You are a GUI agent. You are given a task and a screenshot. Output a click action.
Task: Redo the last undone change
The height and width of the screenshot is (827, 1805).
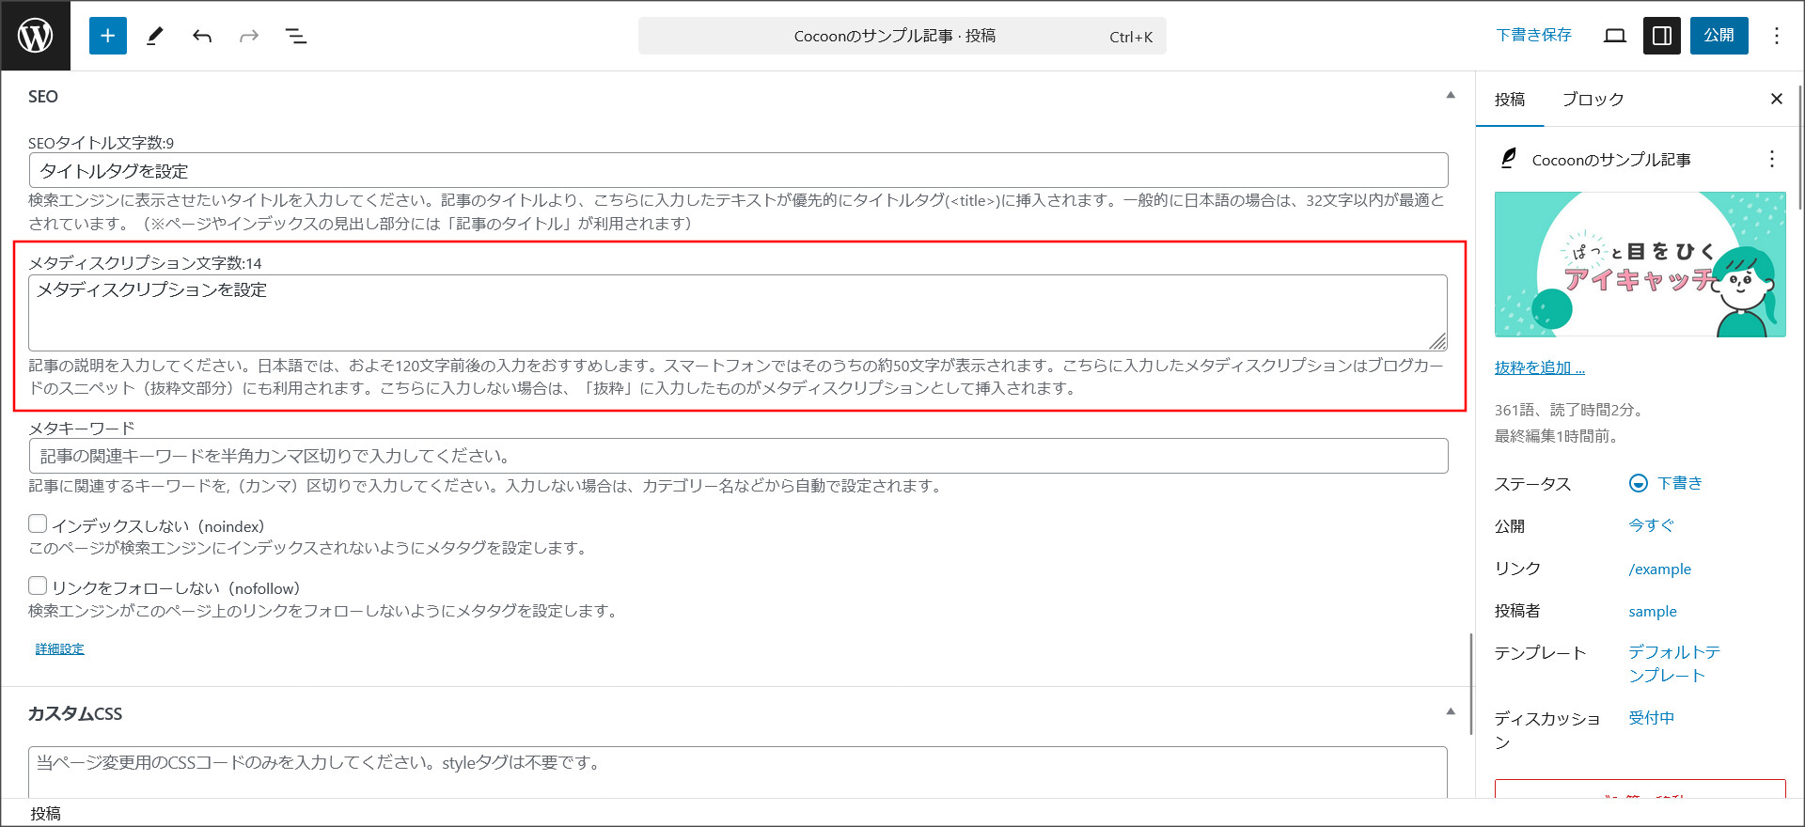click(x=249, y=36)
